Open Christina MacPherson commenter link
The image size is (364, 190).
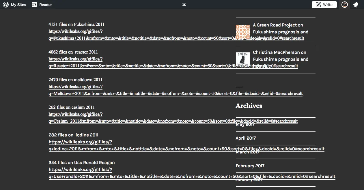(x=277, y=52)
